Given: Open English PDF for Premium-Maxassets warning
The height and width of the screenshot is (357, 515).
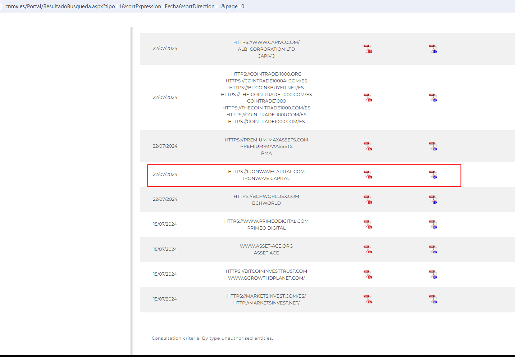Looking at the screenshot, I should click(433, 146).
